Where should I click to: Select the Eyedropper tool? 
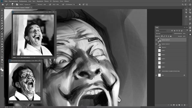2,26
